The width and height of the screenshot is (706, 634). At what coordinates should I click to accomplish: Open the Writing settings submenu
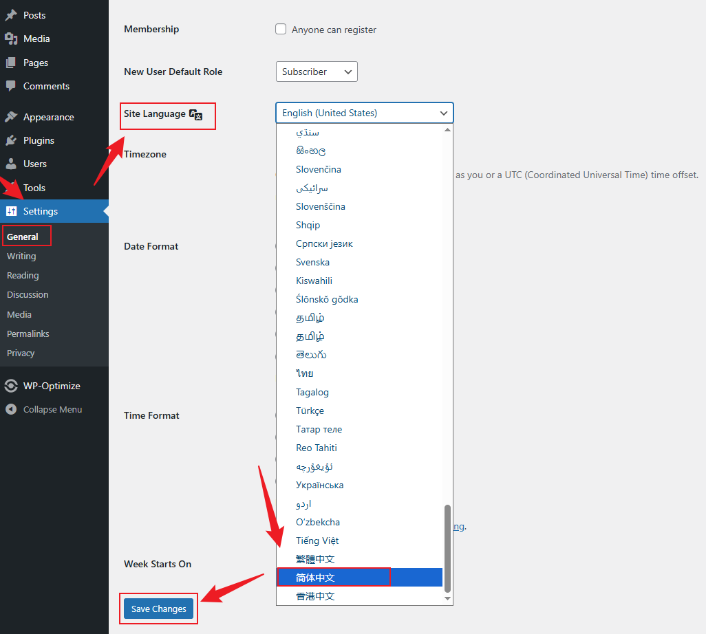(21, 256)
